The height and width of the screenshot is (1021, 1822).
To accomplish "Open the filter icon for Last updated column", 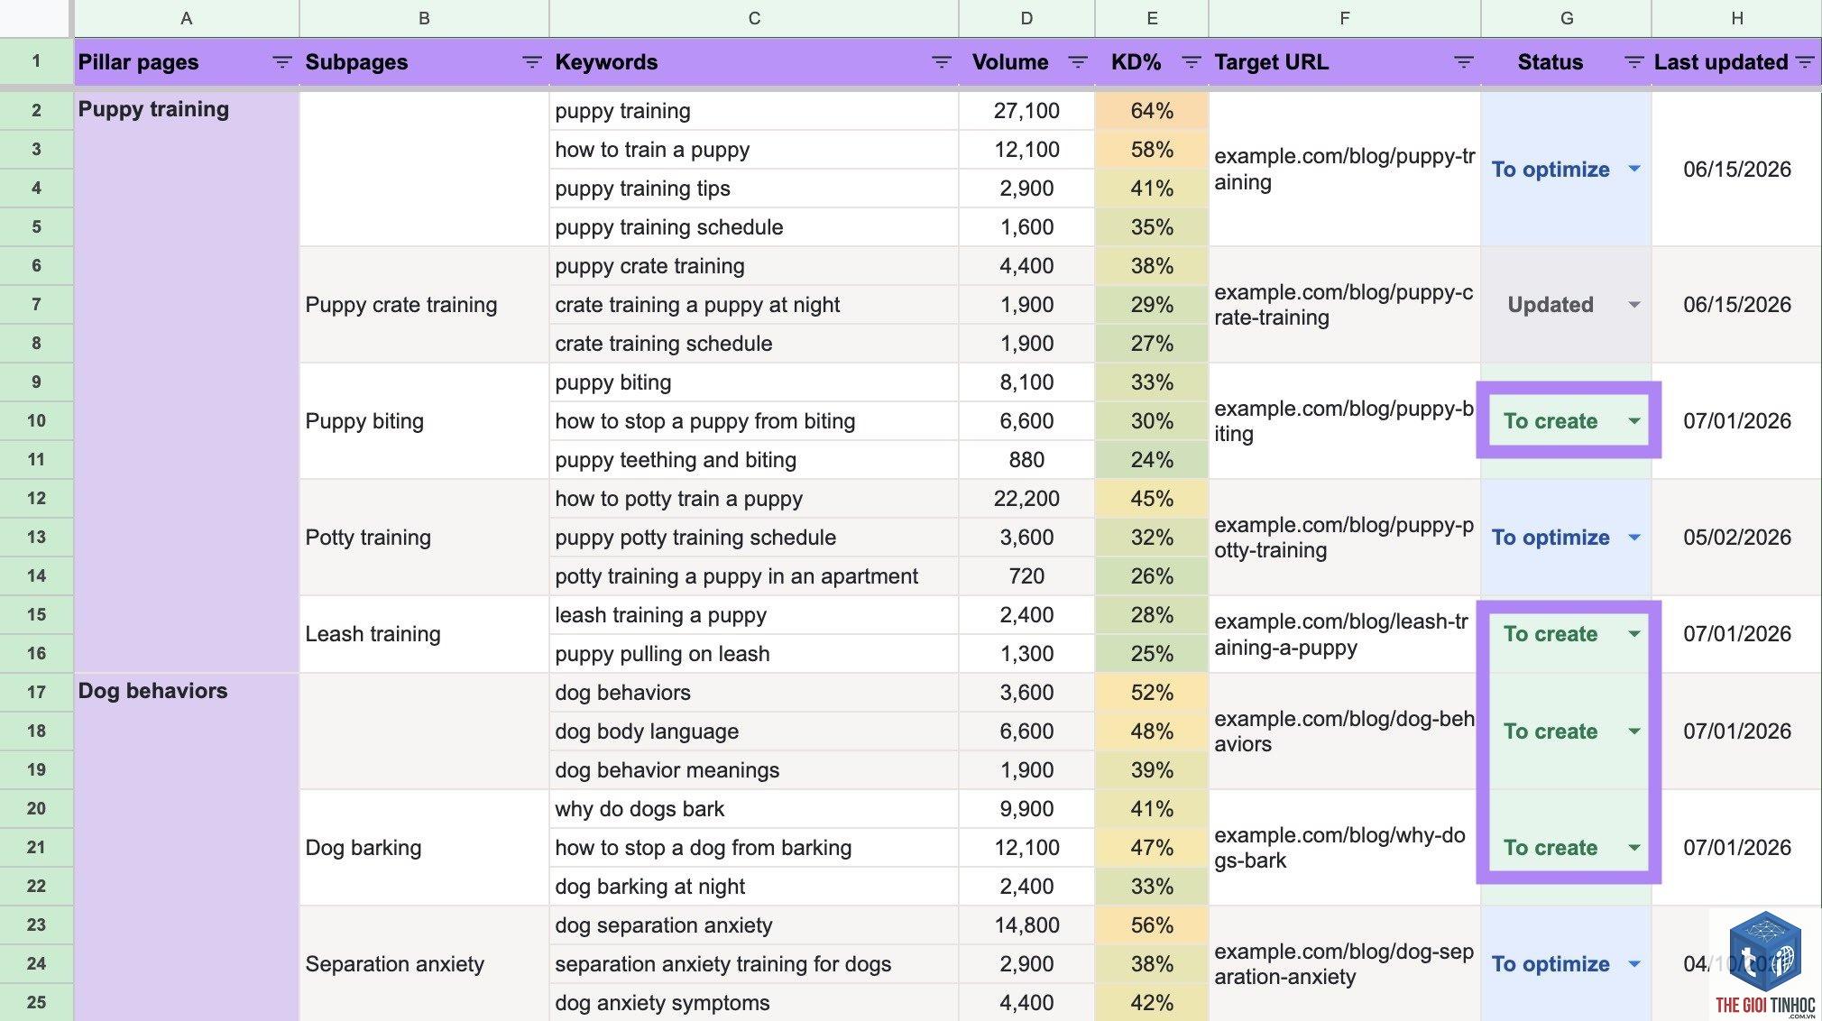I will point(1805,62).
